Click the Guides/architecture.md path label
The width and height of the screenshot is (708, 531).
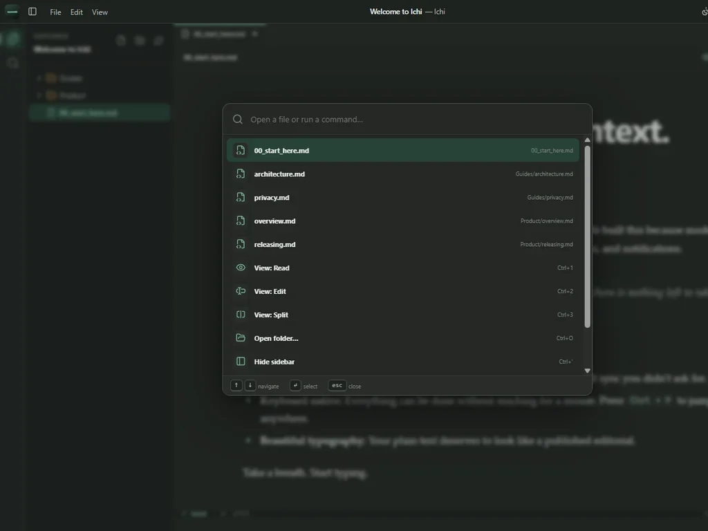(x=544, y=174)
